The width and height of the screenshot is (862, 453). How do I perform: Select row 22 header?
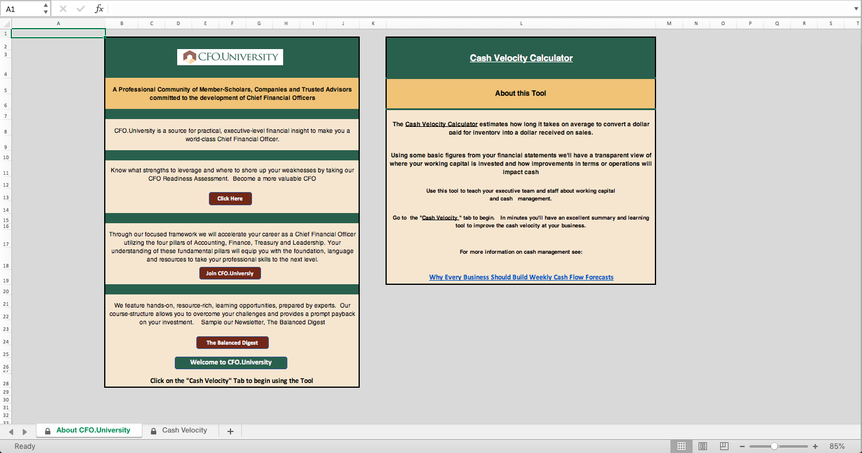pos(5,317)
